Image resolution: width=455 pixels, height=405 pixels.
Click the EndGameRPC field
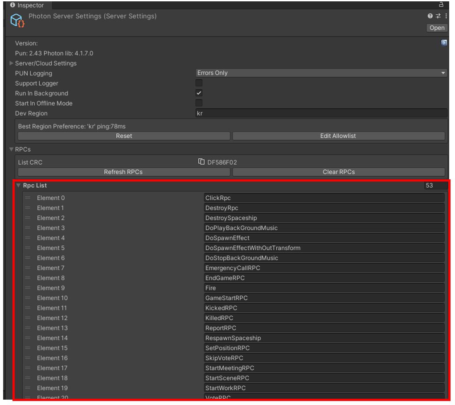point(324,278)
